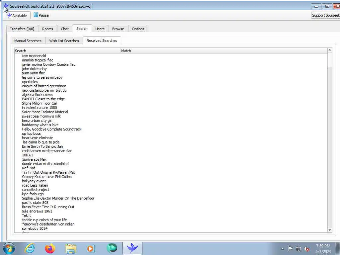Select the Received Searches subtab
The image size is (340, 255).
click(102, 41)
